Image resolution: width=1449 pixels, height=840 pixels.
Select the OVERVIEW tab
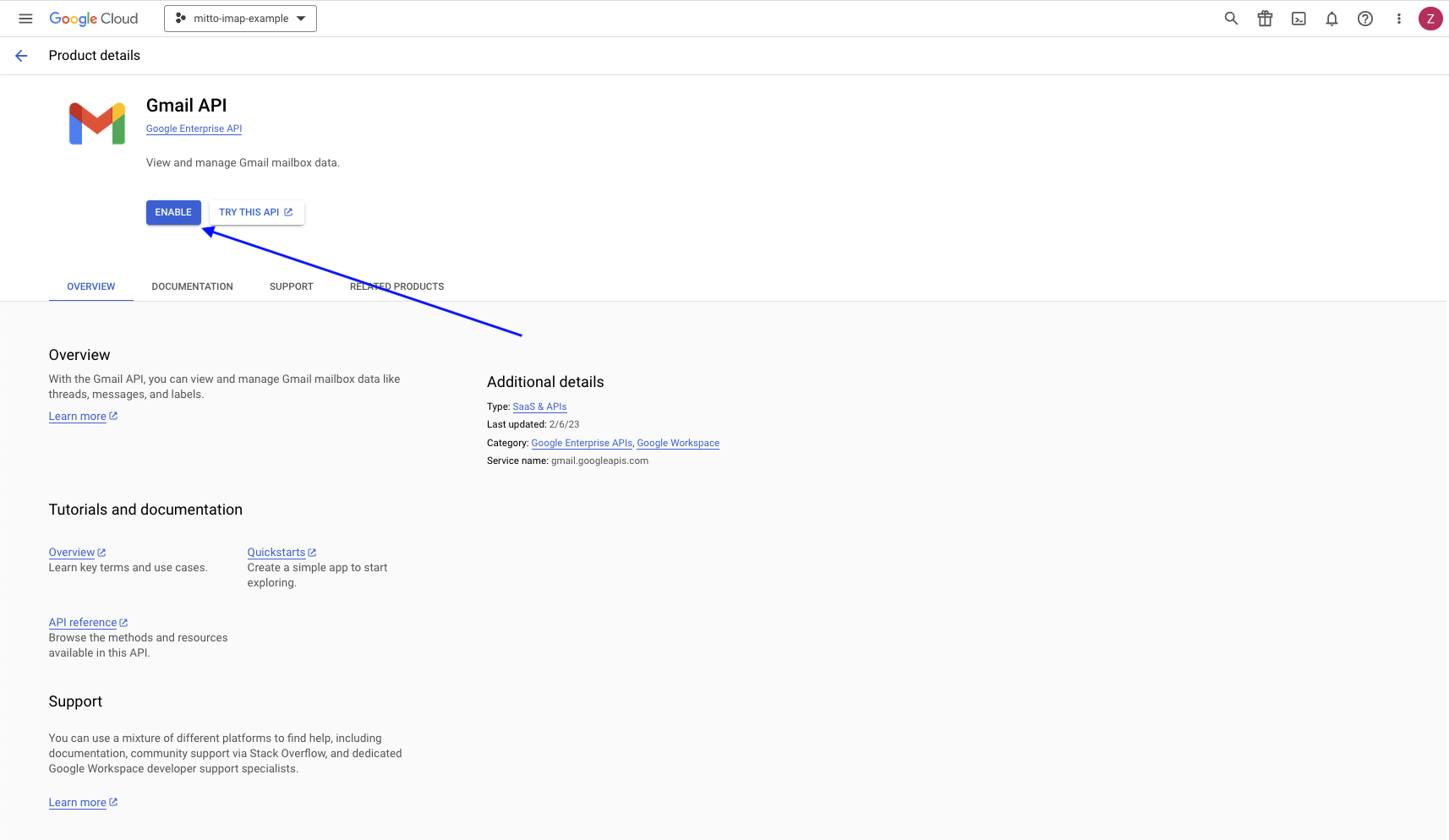91,286
